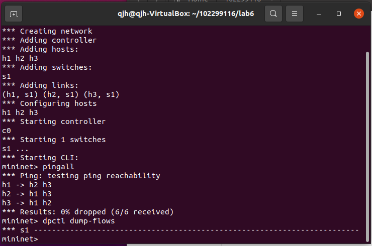The image size is (372, 246).
Task: Click the links line '(h1, s1) (h2, s1)'
Action: [60, 94]
